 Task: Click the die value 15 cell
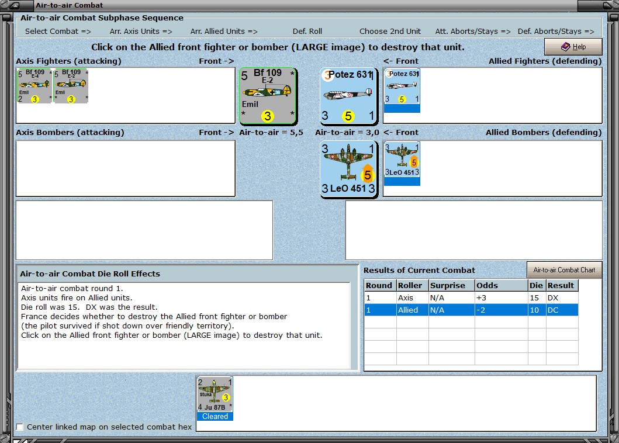(537, 297)
